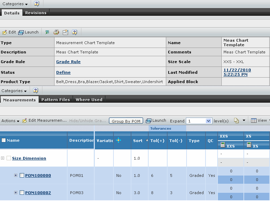Click the Launch window icon in details toolbar
Screen dimensions: 270x201
click(x=21, y=32)
